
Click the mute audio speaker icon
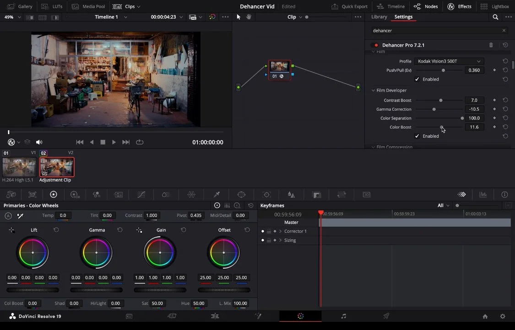[x=39, y=142]
